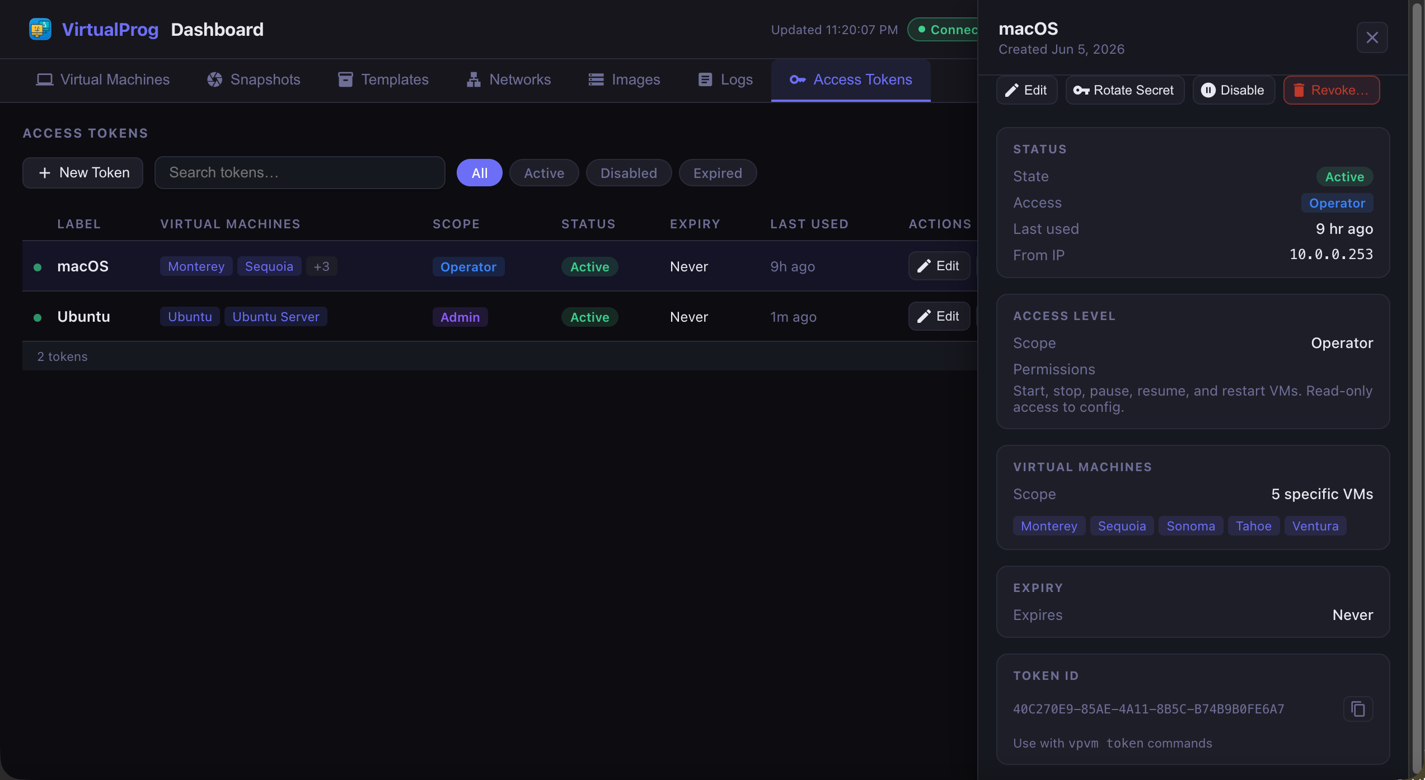Focus the Search tokens field

point(300,172)
